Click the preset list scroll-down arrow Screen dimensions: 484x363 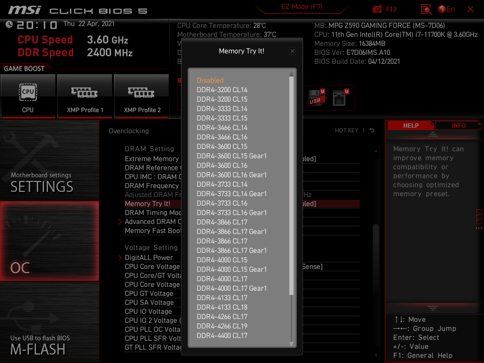(x=291, y=344)
